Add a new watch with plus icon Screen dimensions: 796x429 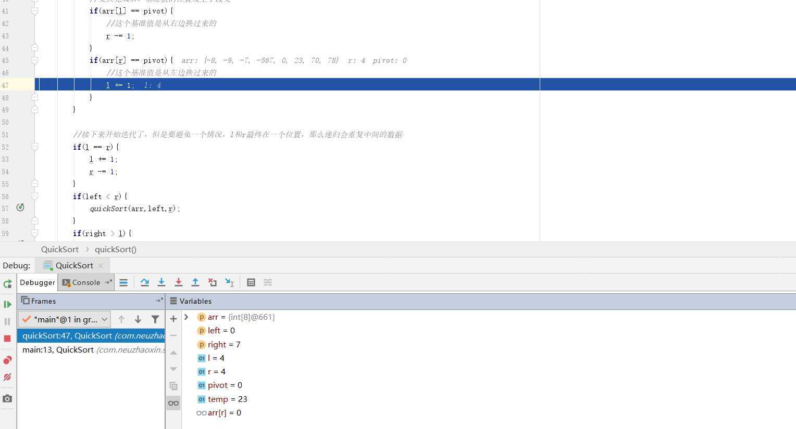[x=173, y=319]
